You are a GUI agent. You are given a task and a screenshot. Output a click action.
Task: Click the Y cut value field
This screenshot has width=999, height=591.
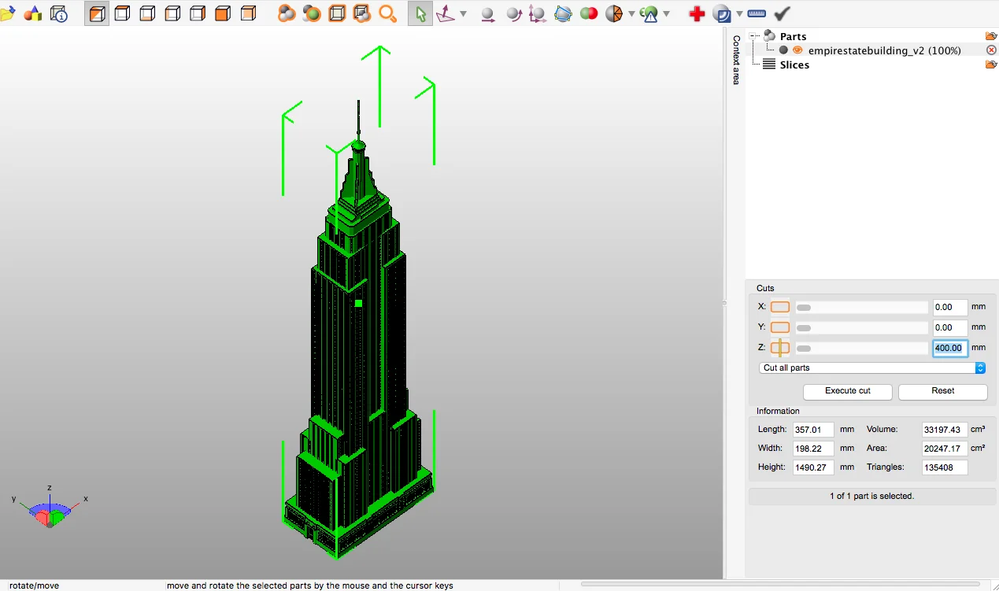pos(950,327)
